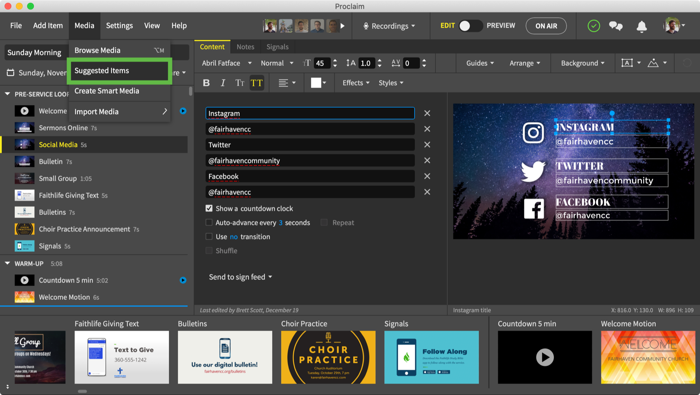
Task: Open the notifications bell
Action: click(642, 26)
